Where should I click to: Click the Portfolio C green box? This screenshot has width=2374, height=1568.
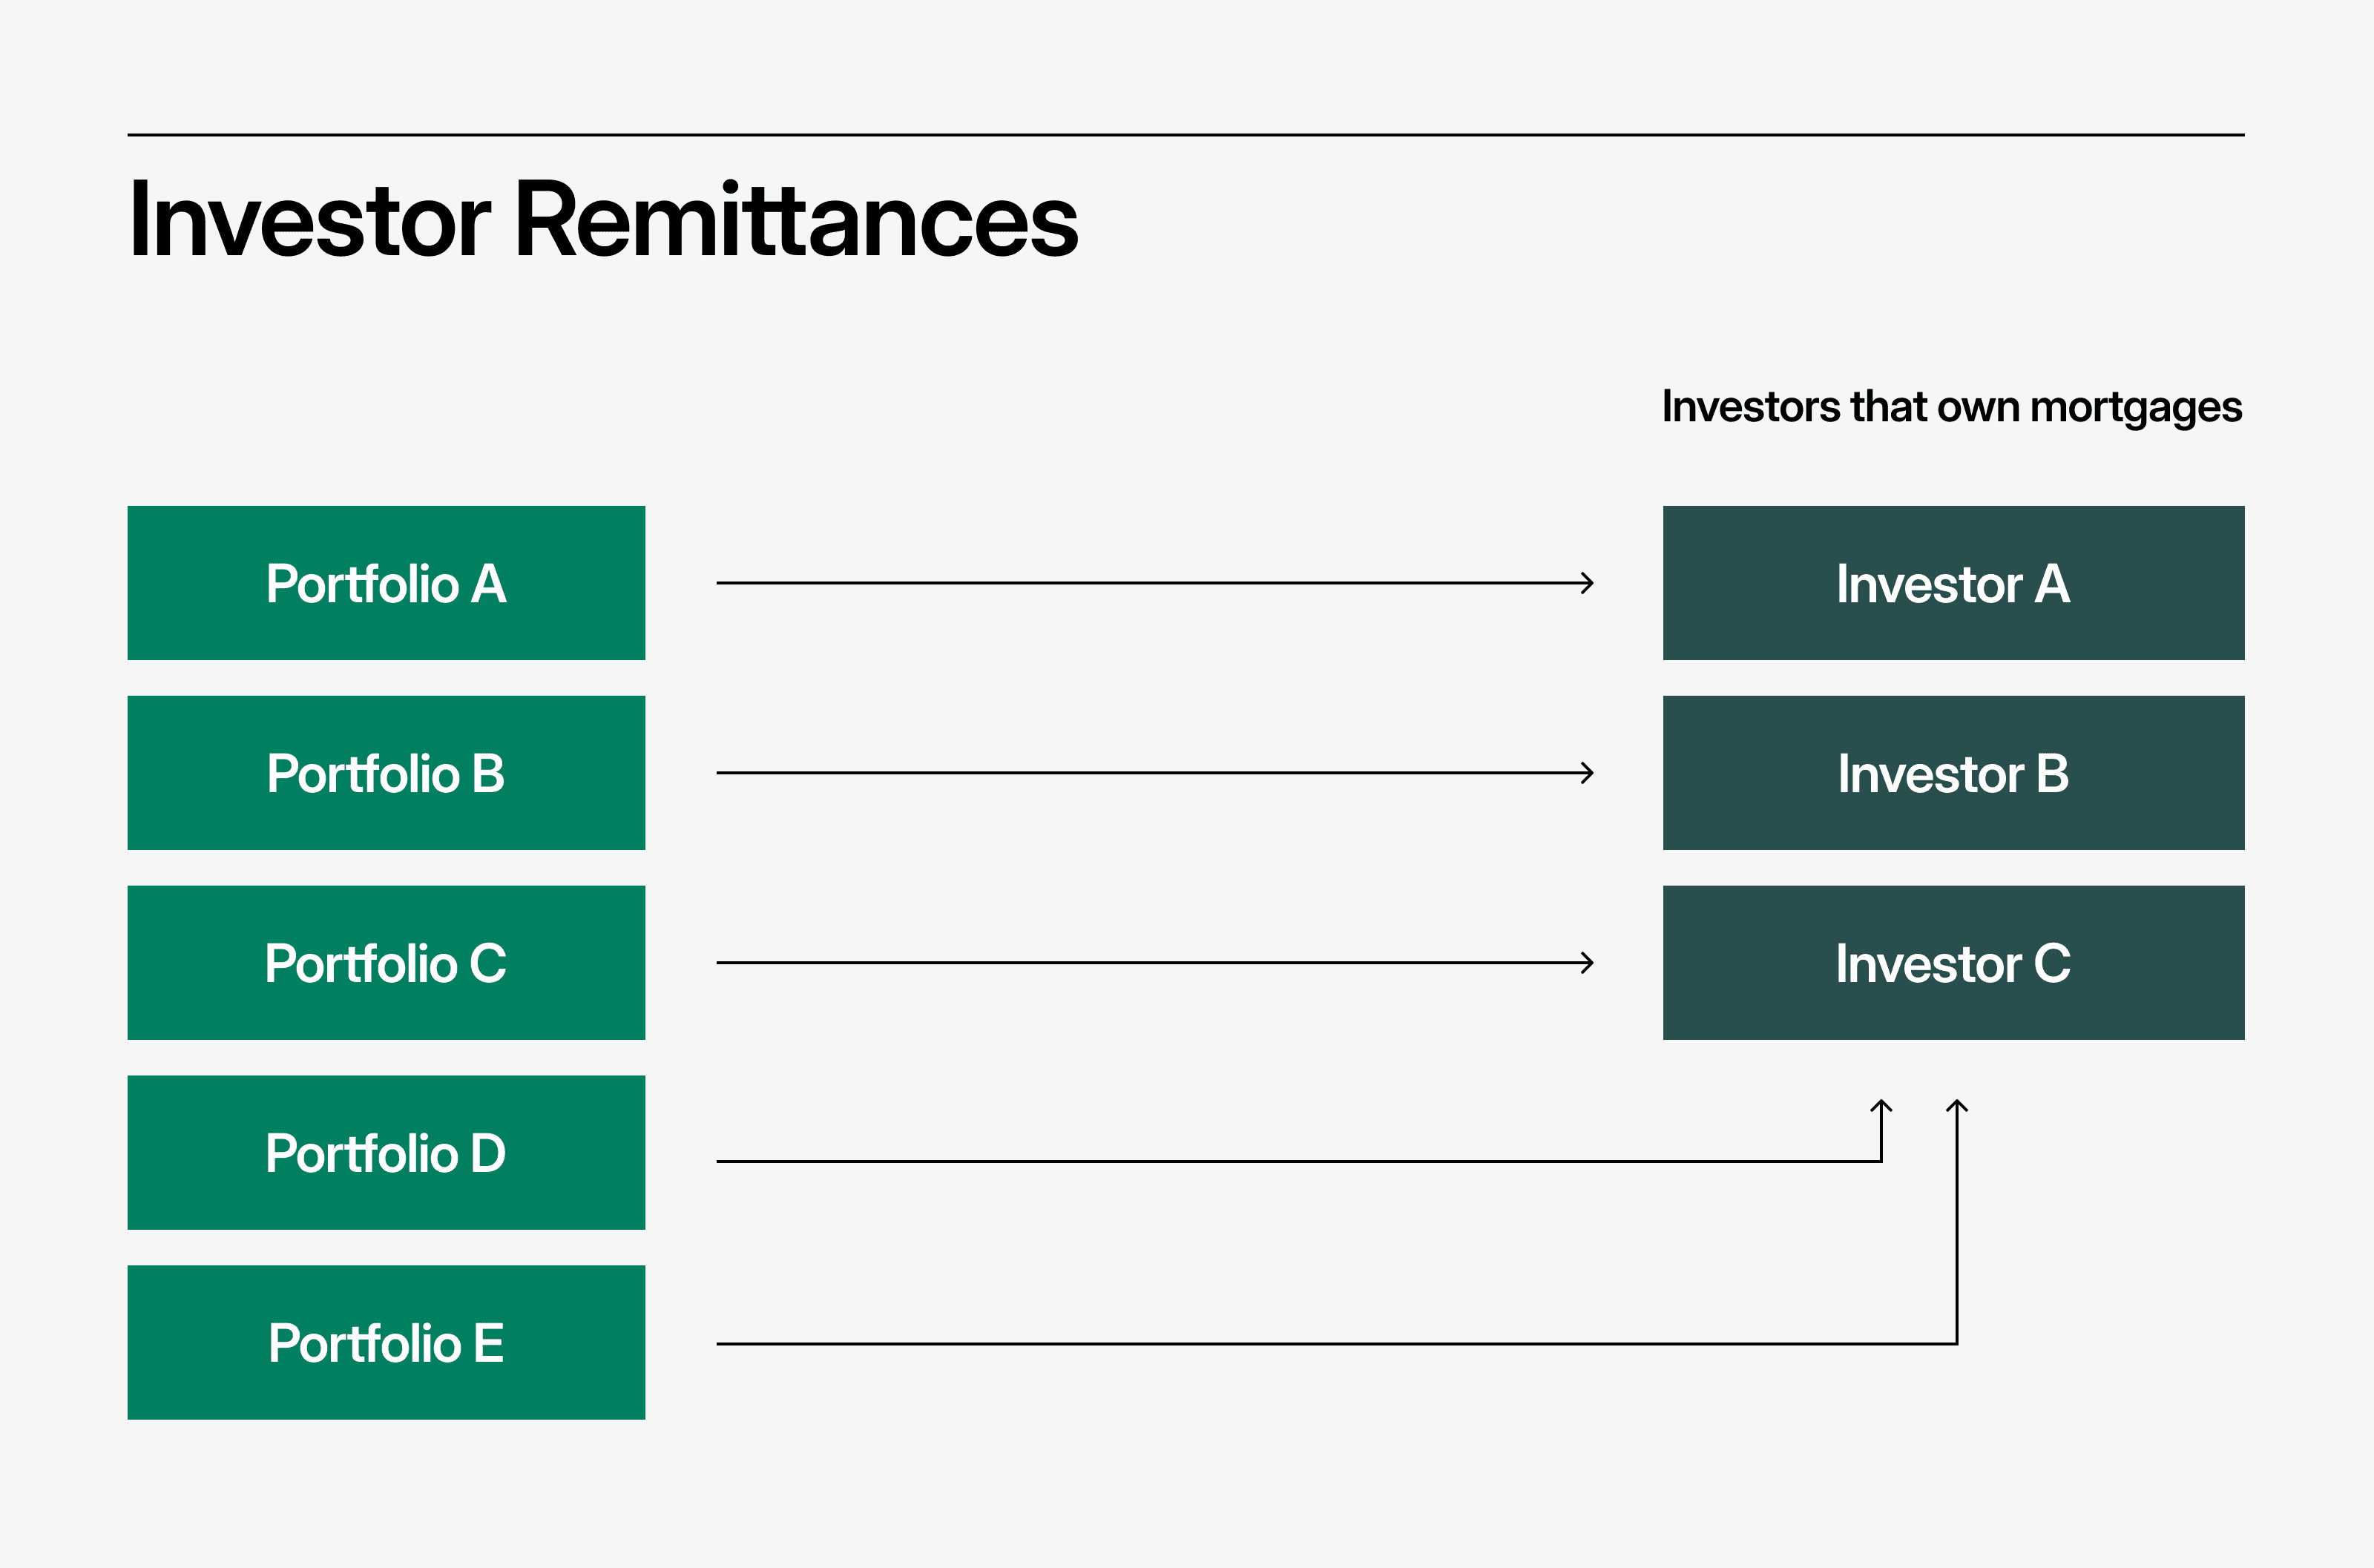(x=386, y=963)
